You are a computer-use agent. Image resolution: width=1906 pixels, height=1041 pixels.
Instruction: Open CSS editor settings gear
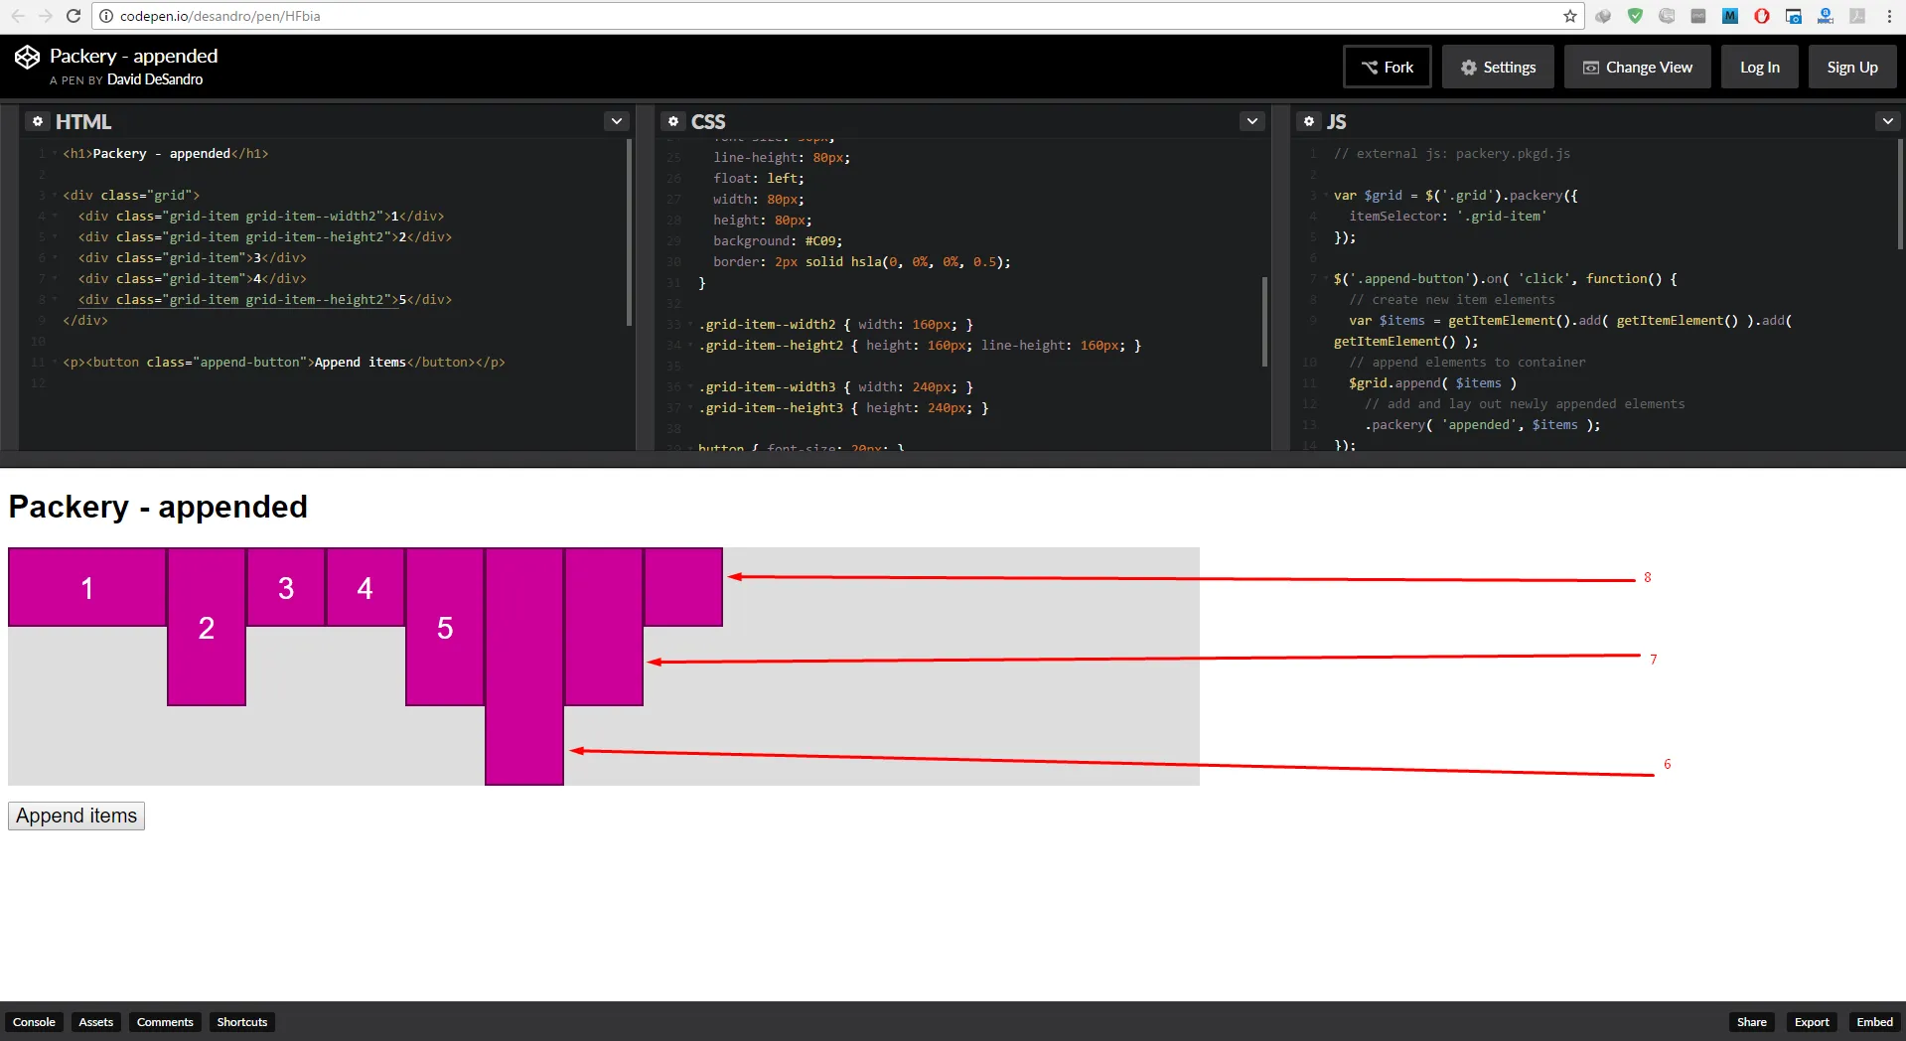point(673,121)
